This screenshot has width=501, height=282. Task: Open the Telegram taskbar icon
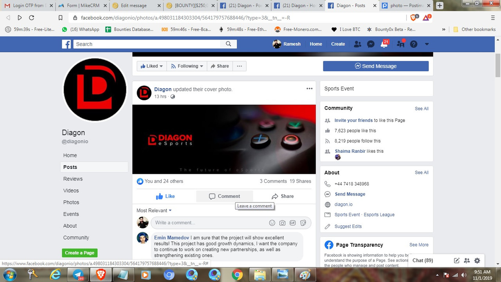(x=78, y=275)
